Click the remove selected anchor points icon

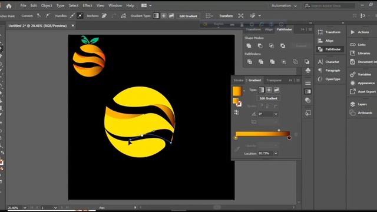[x=104, y=16]
